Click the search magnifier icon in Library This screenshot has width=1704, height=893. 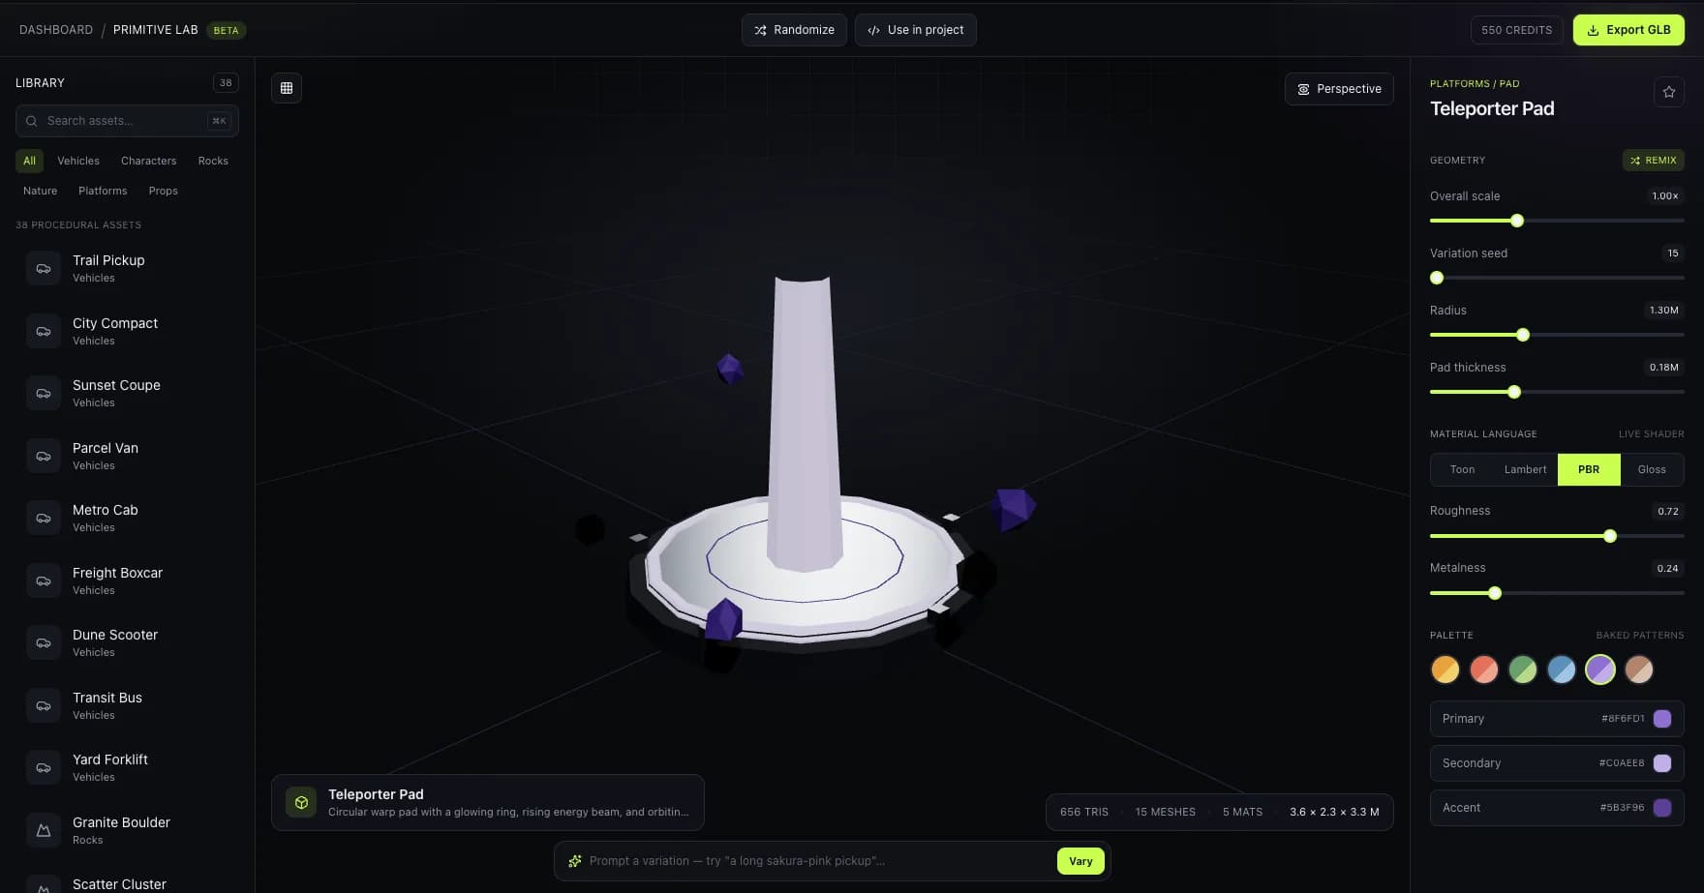(32, 121)
